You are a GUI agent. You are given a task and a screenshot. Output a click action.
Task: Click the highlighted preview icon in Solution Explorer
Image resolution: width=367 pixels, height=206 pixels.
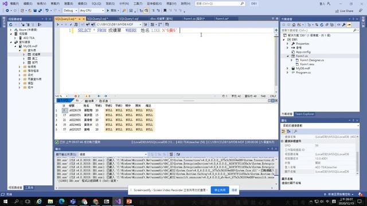click(349, 25)
